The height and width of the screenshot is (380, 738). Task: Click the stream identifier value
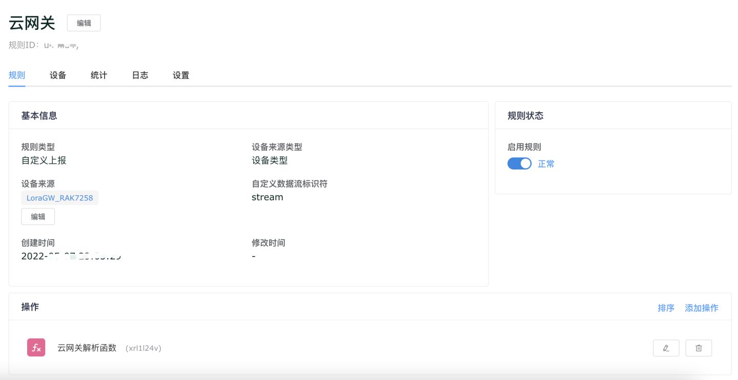coord(267,197)
